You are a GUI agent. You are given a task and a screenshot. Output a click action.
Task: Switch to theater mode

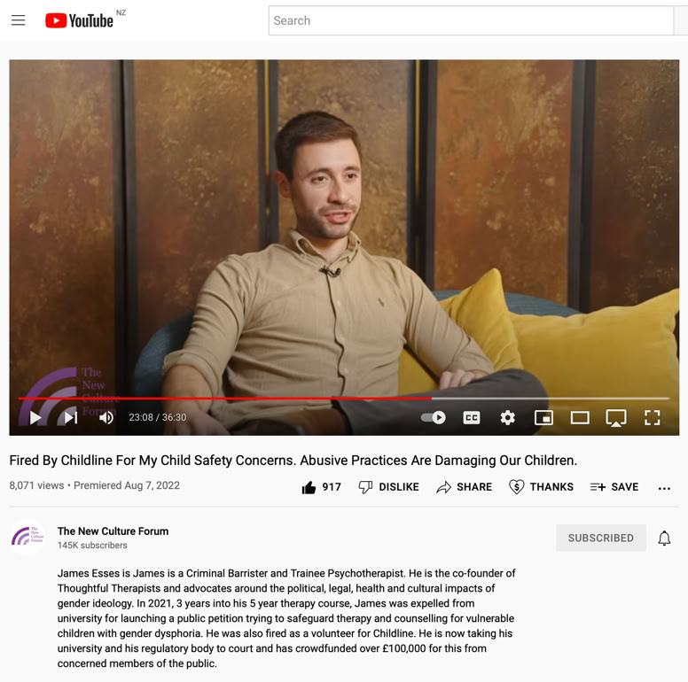coord(580,418)
